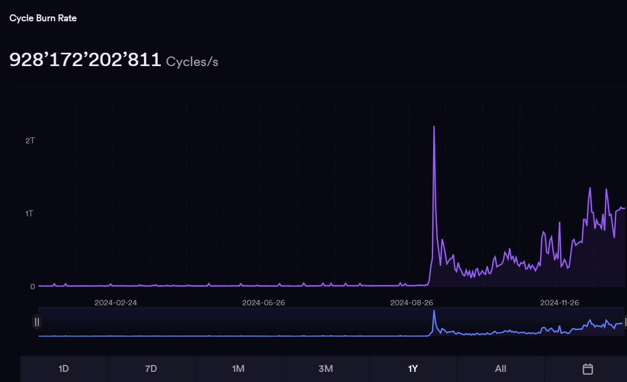Screen dimensions: 627x382
Task: Select the 7D time range
Action: click(x=151, y=369)
